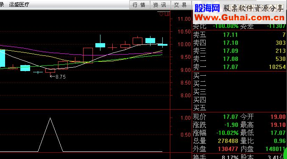Image resolution: width=287 pixels, height=159 pixels.
Task: Click the 内盘 value 148011
Action: [x=276, y=149]
